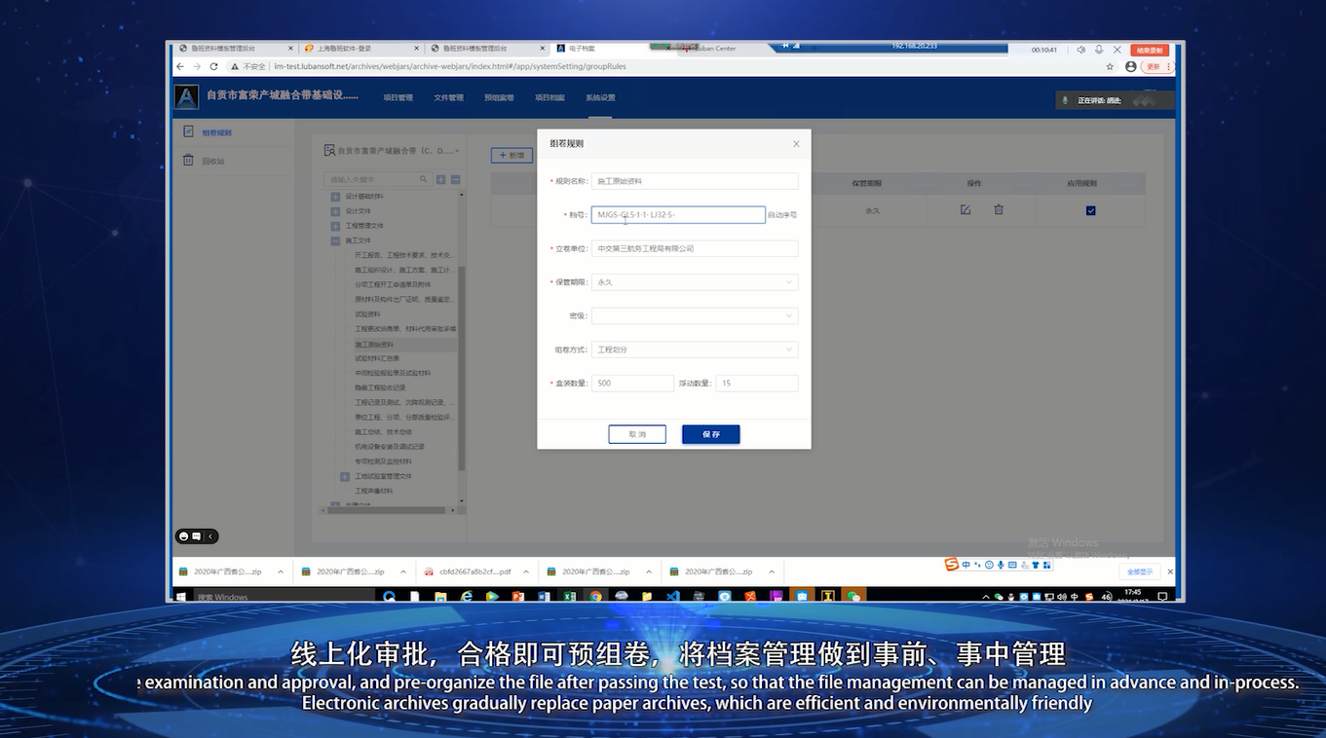Click the tree panel vertical scrollbar
Viewport: 1326px width, 738px height.
462,370
